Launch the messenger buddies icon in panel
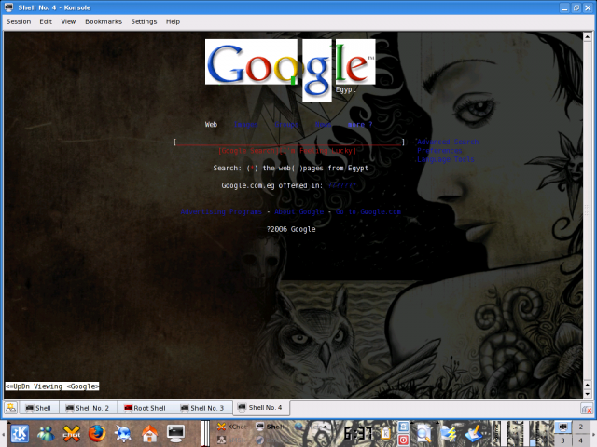The width and height of the screenshot is (597, 447). pyautogui.click(x=46, y=433)
